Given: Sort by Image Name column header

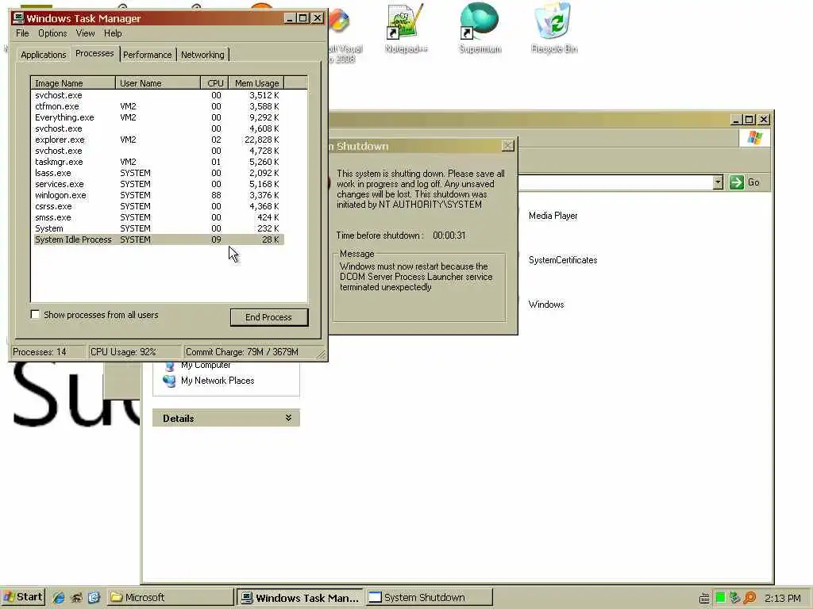Looking at the screenshot, I should coord(73,82).
